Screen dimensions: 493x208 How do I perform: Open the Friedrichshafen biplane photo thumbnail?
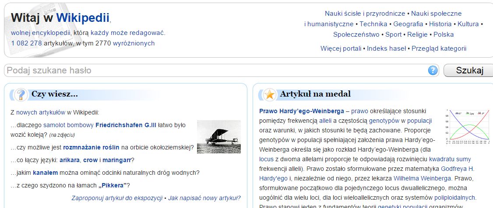(x=219, y=137)
